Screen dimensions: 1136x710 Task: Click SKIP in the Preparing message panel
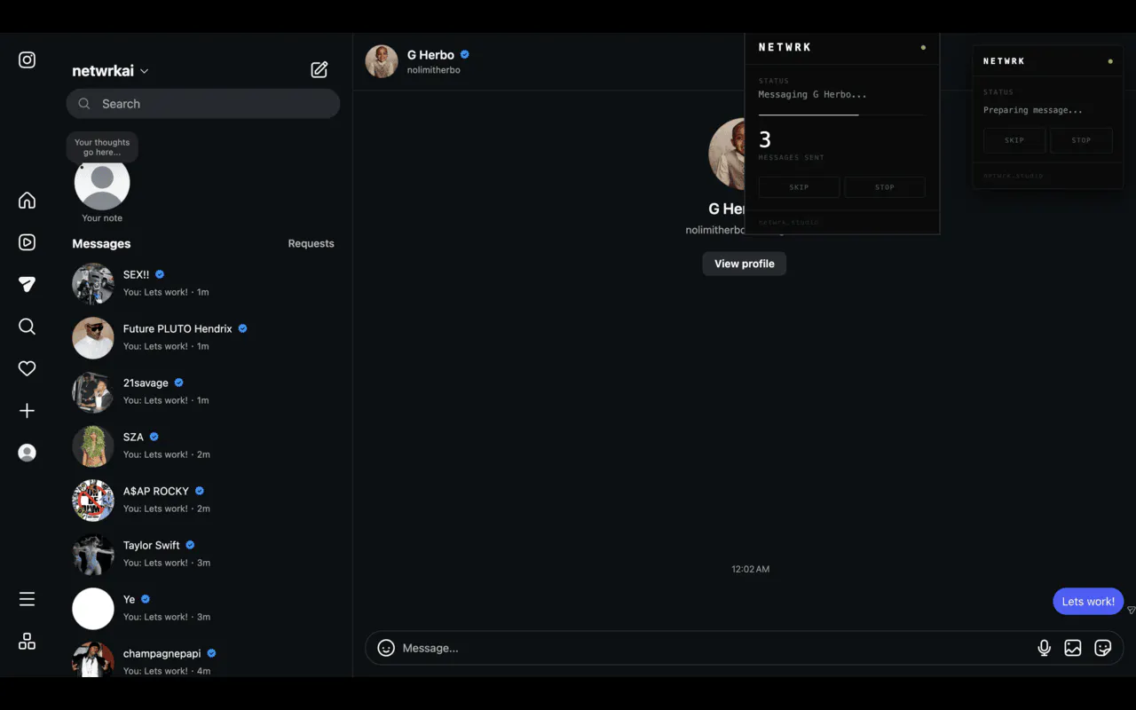click(1014, 140)
